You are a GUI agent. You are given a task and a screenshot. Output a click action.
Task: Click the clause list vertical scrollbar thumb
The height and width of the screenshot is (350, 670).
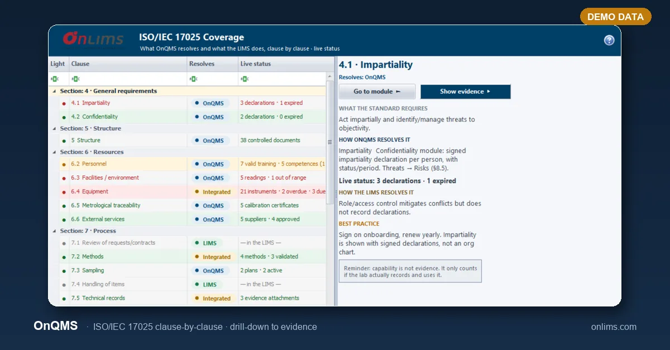[329, 142]
